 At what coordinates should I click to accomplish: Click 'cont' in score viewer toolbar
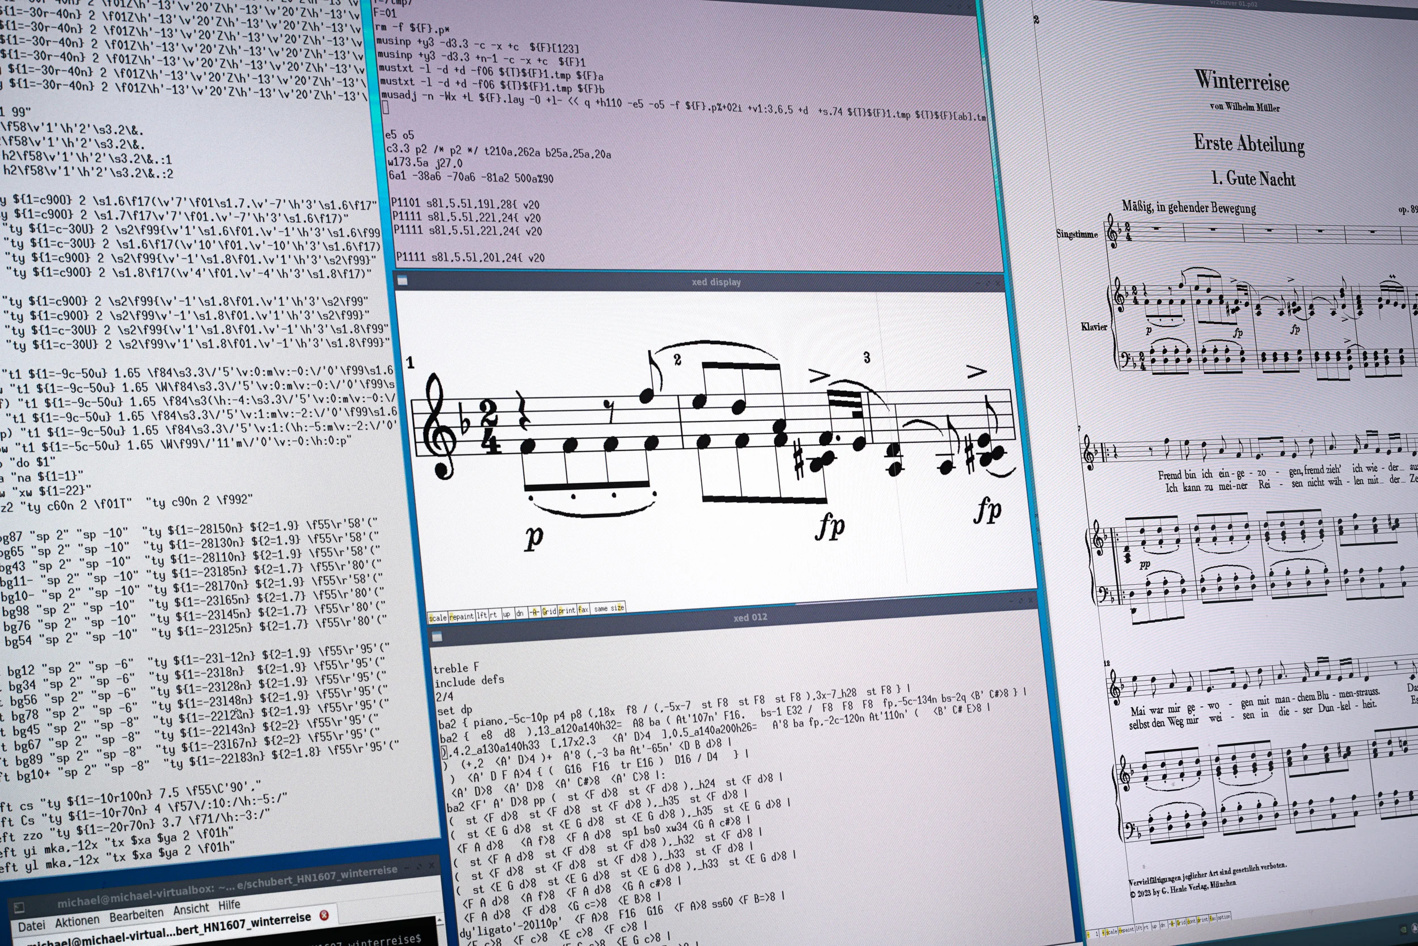1192,921
